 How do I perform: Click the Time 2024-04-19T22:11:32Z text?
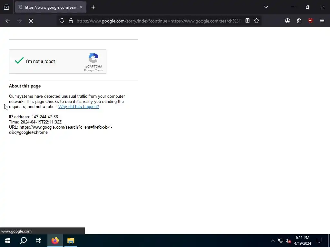[x=35, y=122]
